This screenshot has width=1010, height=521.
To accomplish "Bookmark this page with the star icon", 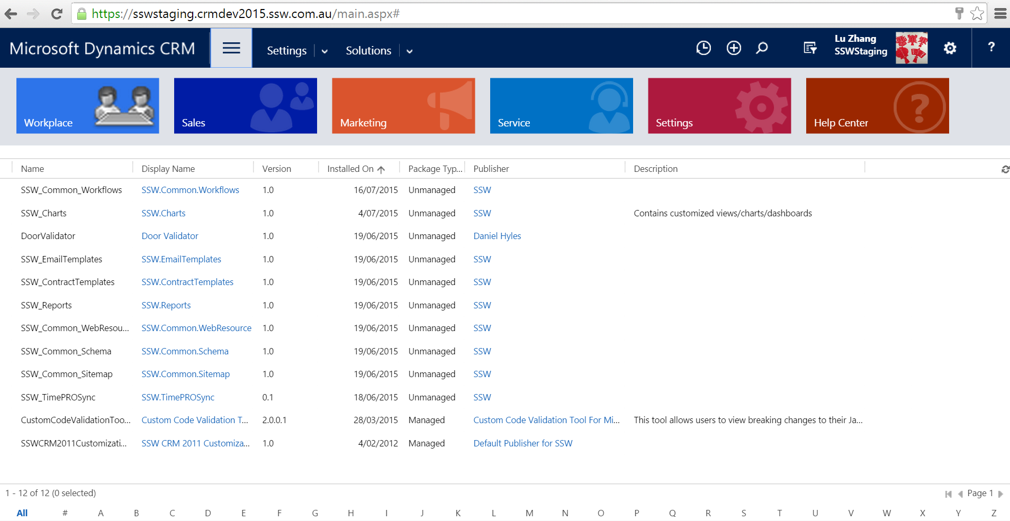I will pyautogui.click(x=977, y=14).
